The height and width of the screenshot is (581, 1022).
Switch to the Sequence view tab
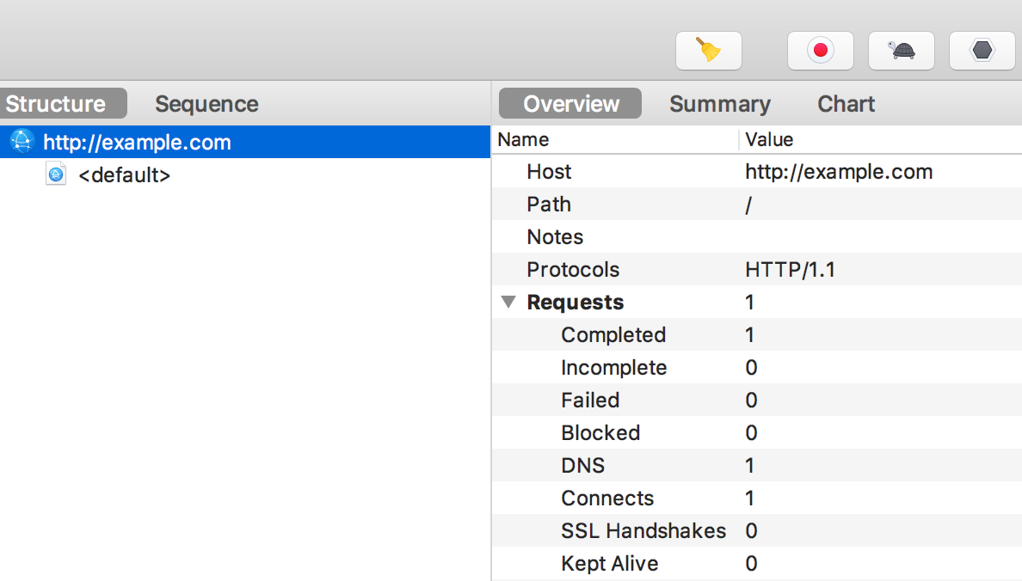pyautogui.click(x=206, y=104)
